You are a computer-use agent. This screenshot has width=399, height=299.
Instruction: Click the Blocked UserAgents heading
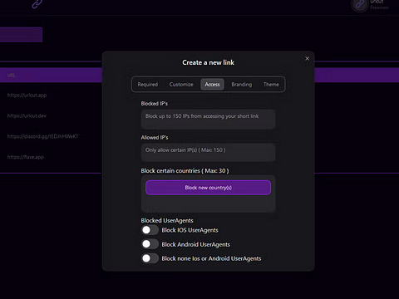[x=167, y=220]
